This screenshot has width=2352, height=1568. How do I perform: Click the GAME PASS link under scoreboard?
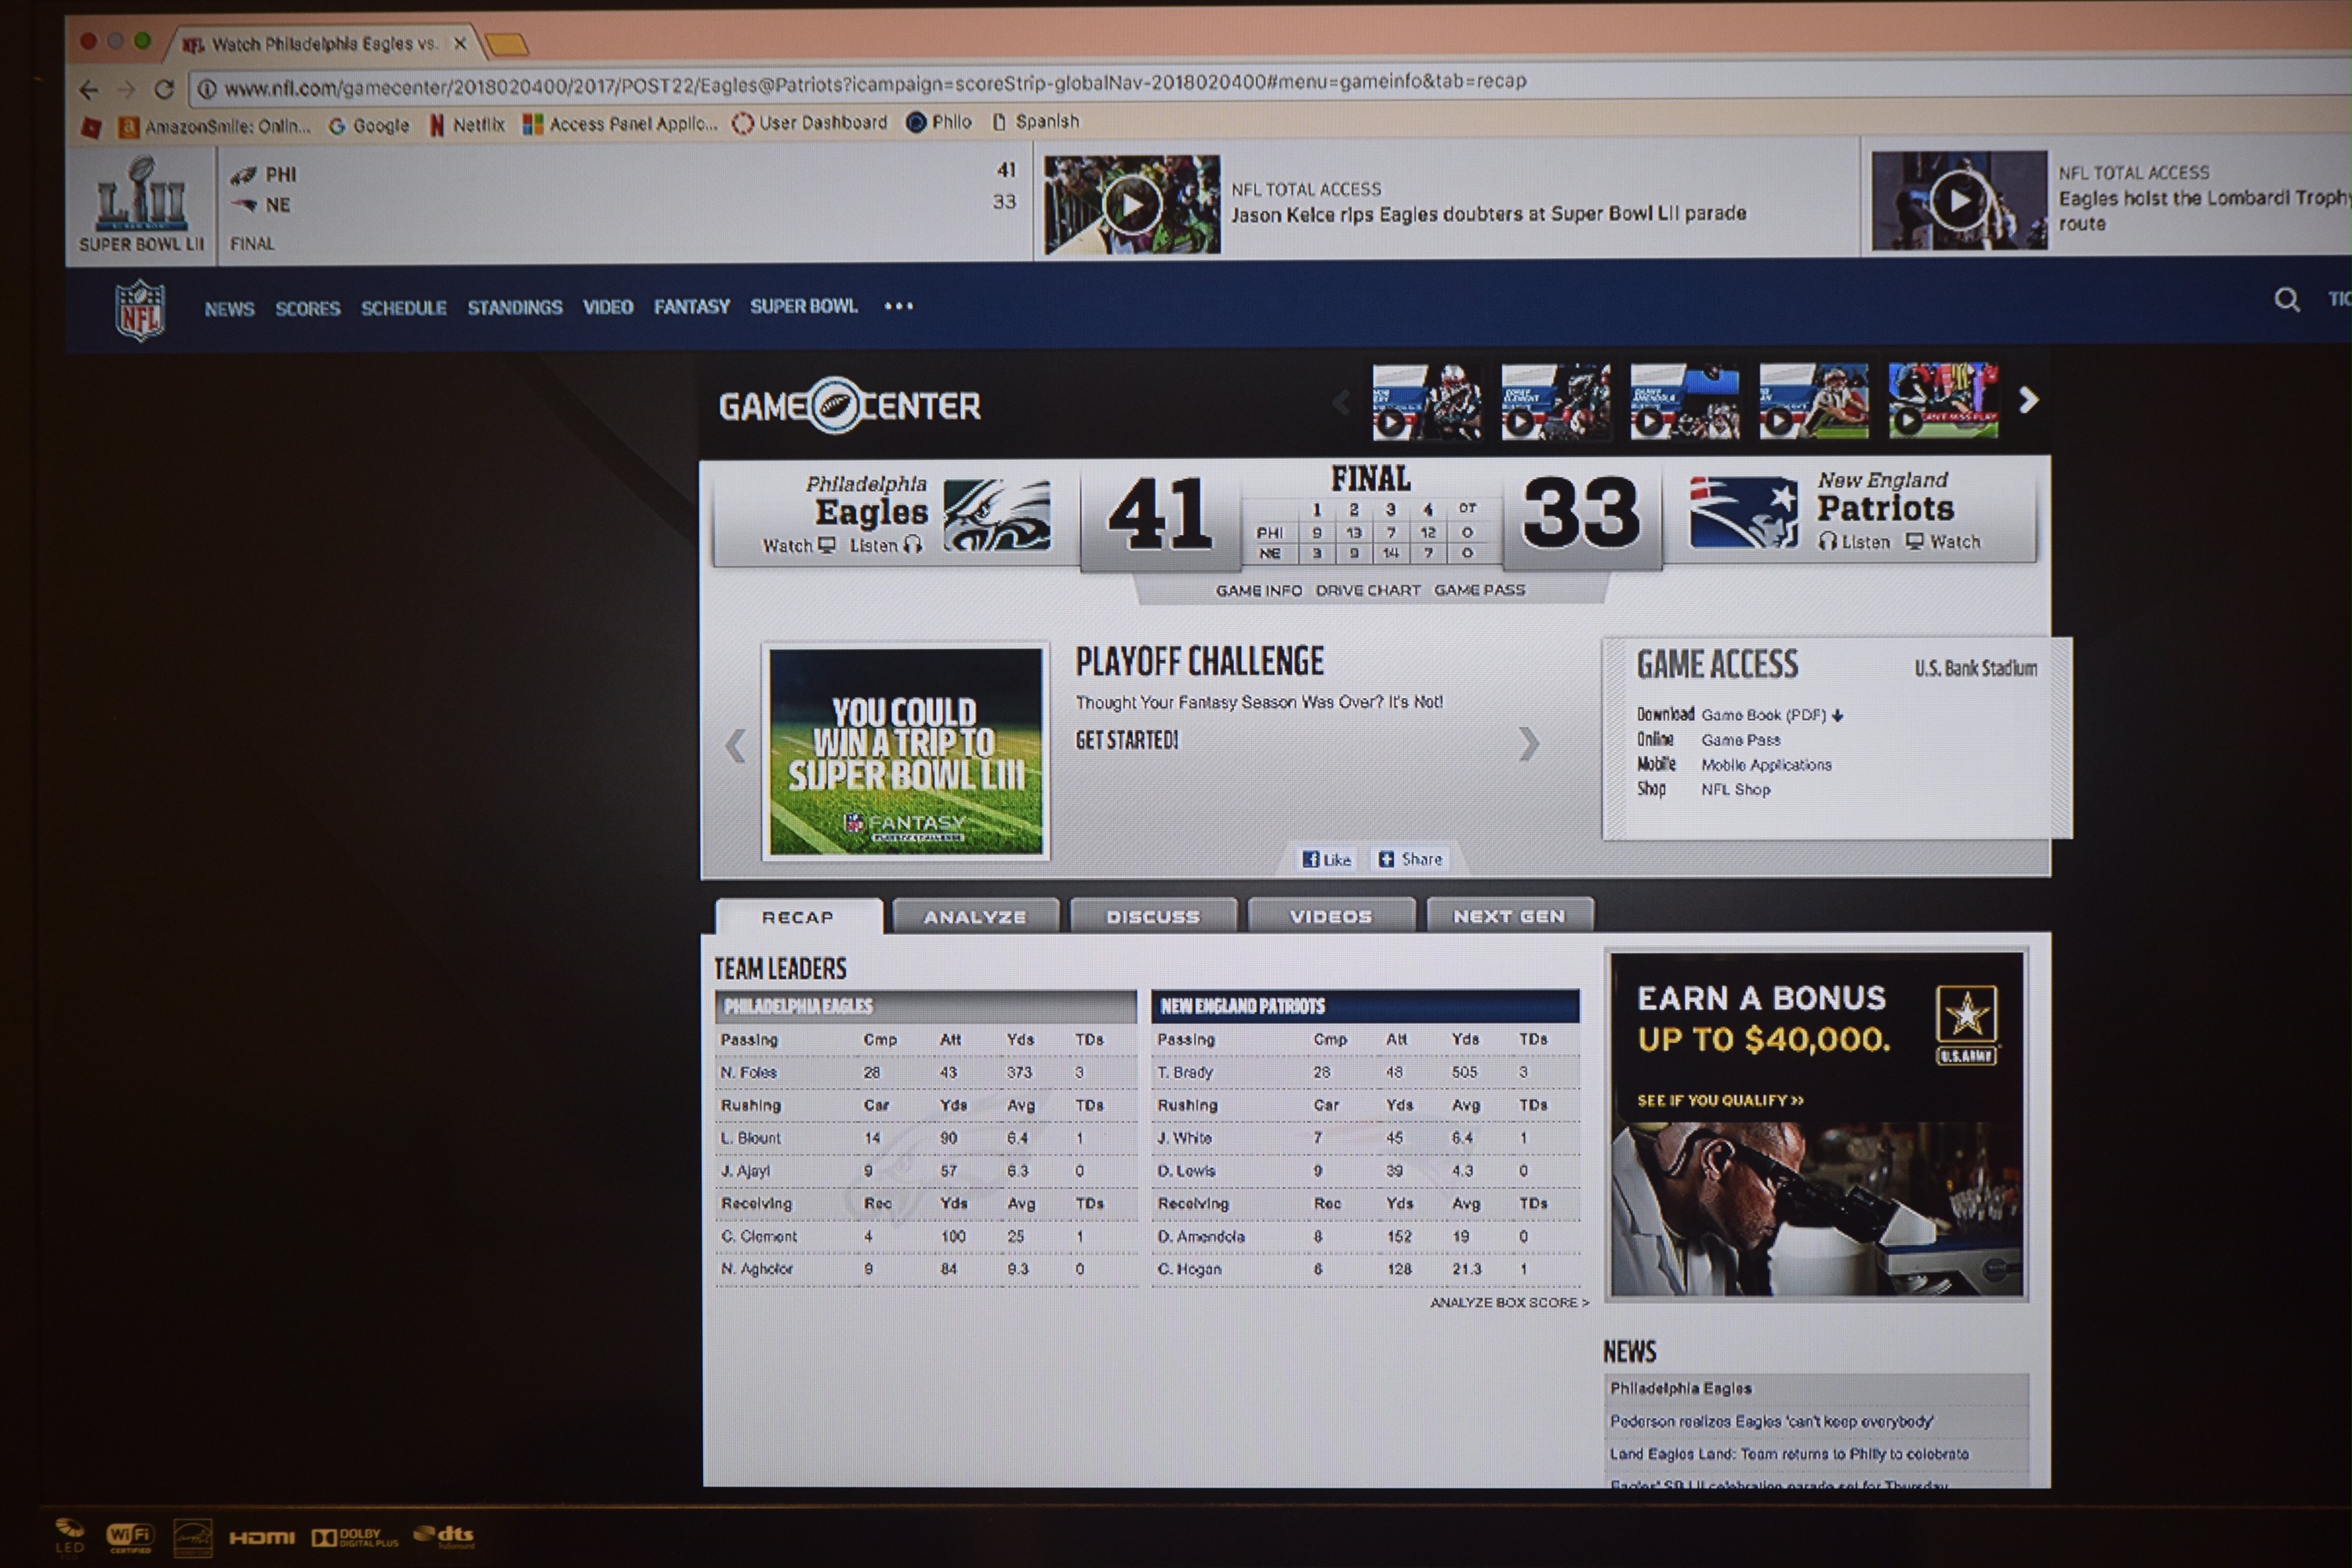1480,590
